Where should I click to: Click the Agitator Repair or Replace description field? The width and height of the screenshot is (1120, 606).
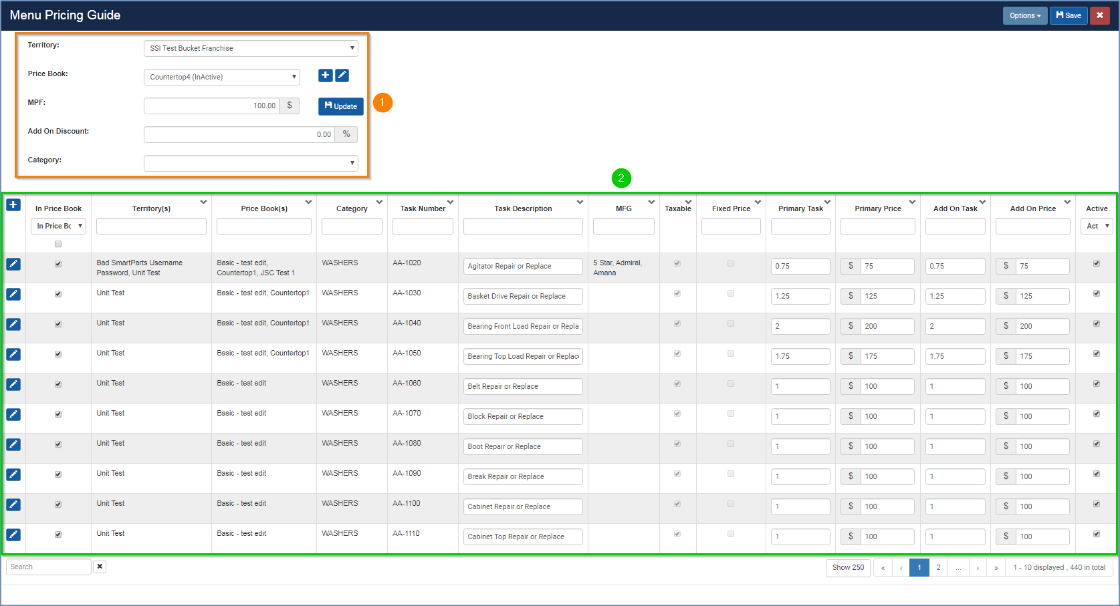tap(523, 266)
